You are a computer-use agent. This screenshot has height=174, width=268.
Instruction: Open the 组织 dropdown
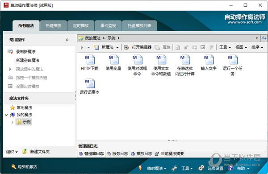tap(12, 152)
